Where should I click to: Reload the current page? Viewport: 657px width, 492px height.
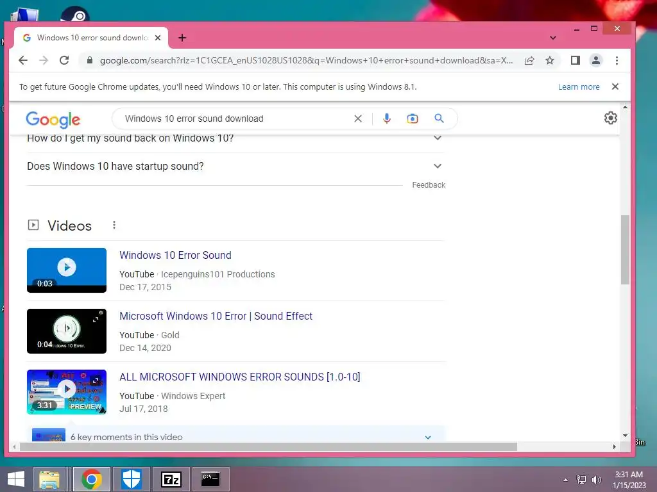pos(64,60)
